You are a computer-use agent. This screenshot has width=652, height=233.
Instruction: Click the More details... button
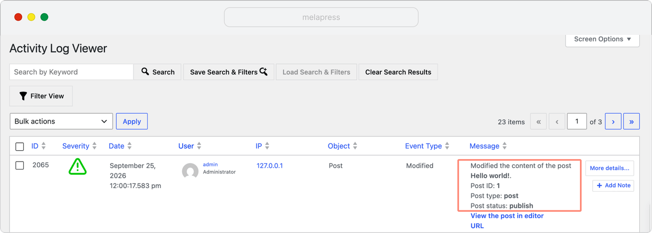tap(610, 168)
